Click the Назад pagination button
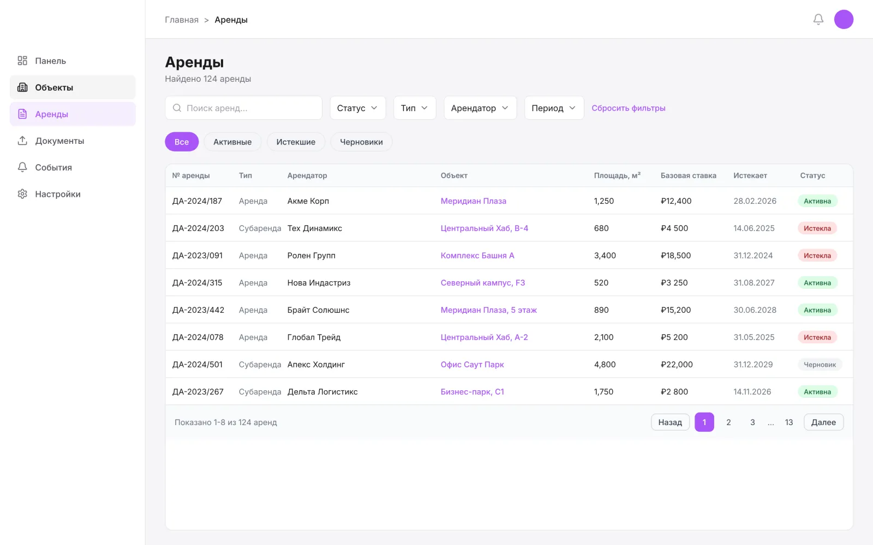This screenshot has width=873, height=545. coord(670,422)
